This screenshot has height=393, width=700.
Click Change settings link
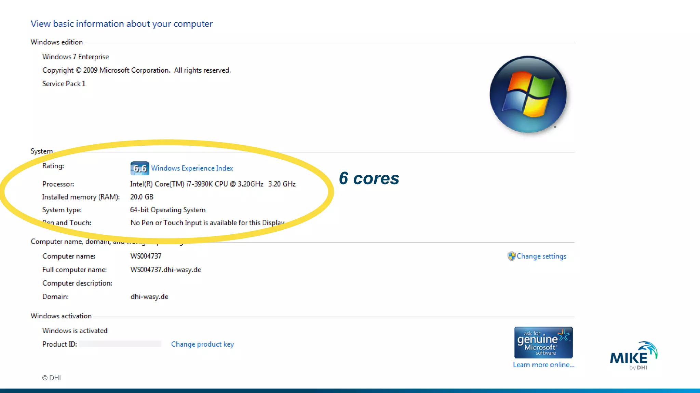pyautogui.click(x=541, y=256)
